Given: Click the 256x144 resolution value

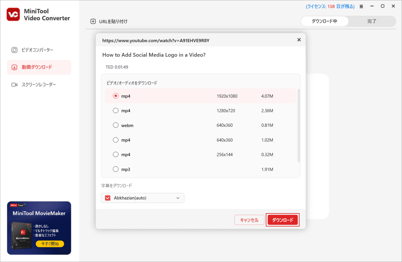Looking at the screenshot, I should tap(225, 154).
